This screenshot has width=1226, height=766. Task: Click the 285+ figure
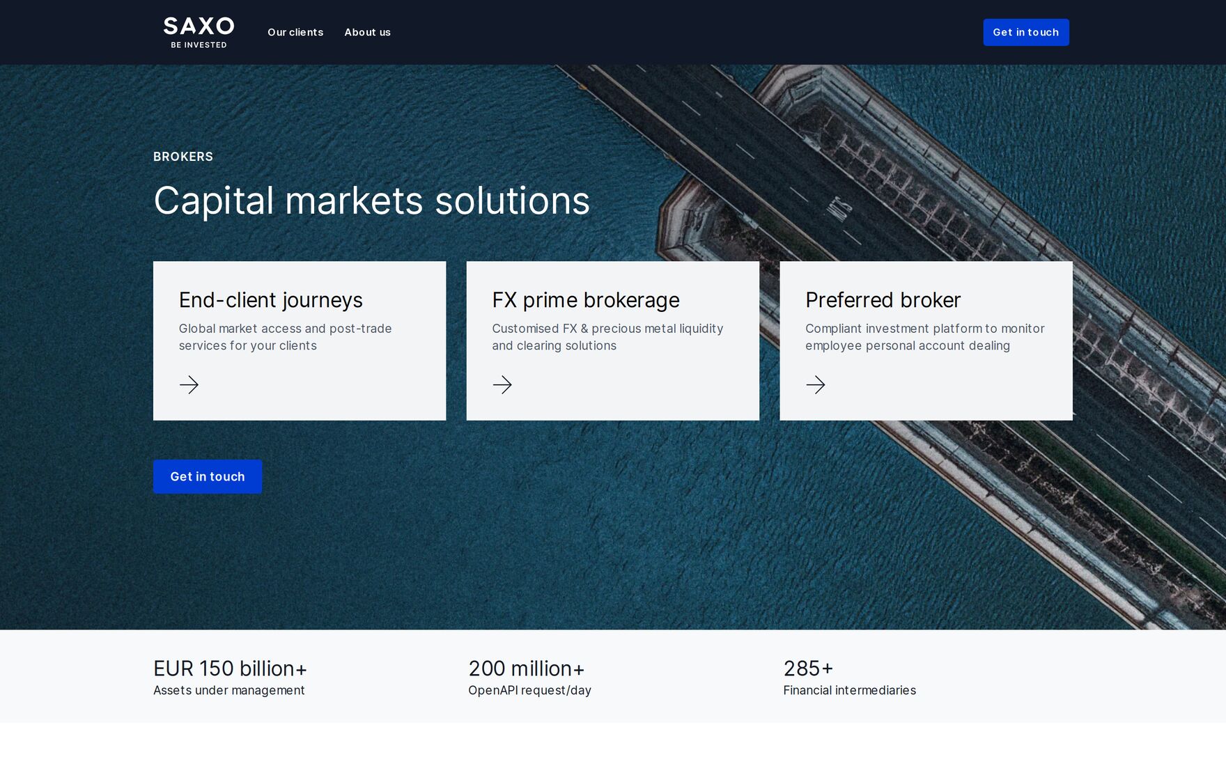[x=809, y=669]
